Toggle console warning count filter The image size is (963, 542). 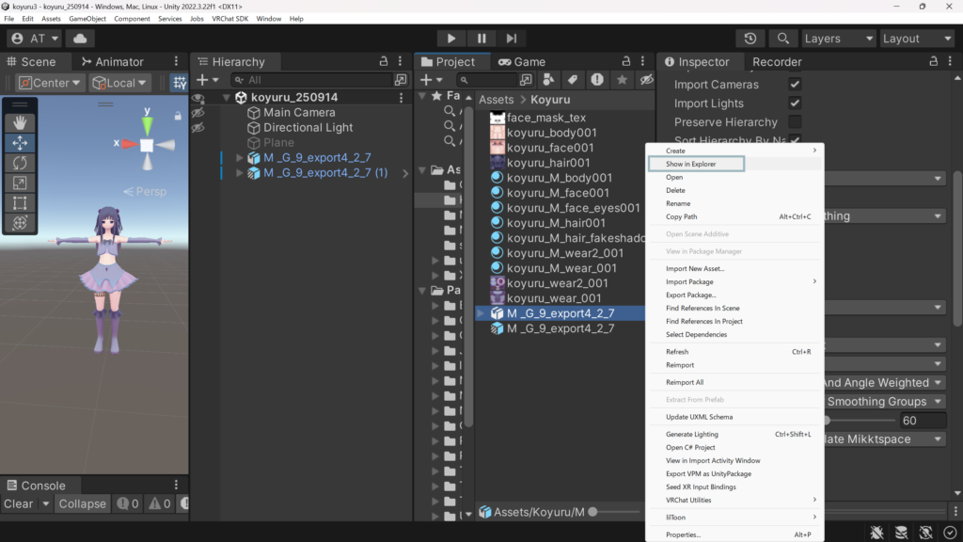pyautogui.click(x=160, y=504)
